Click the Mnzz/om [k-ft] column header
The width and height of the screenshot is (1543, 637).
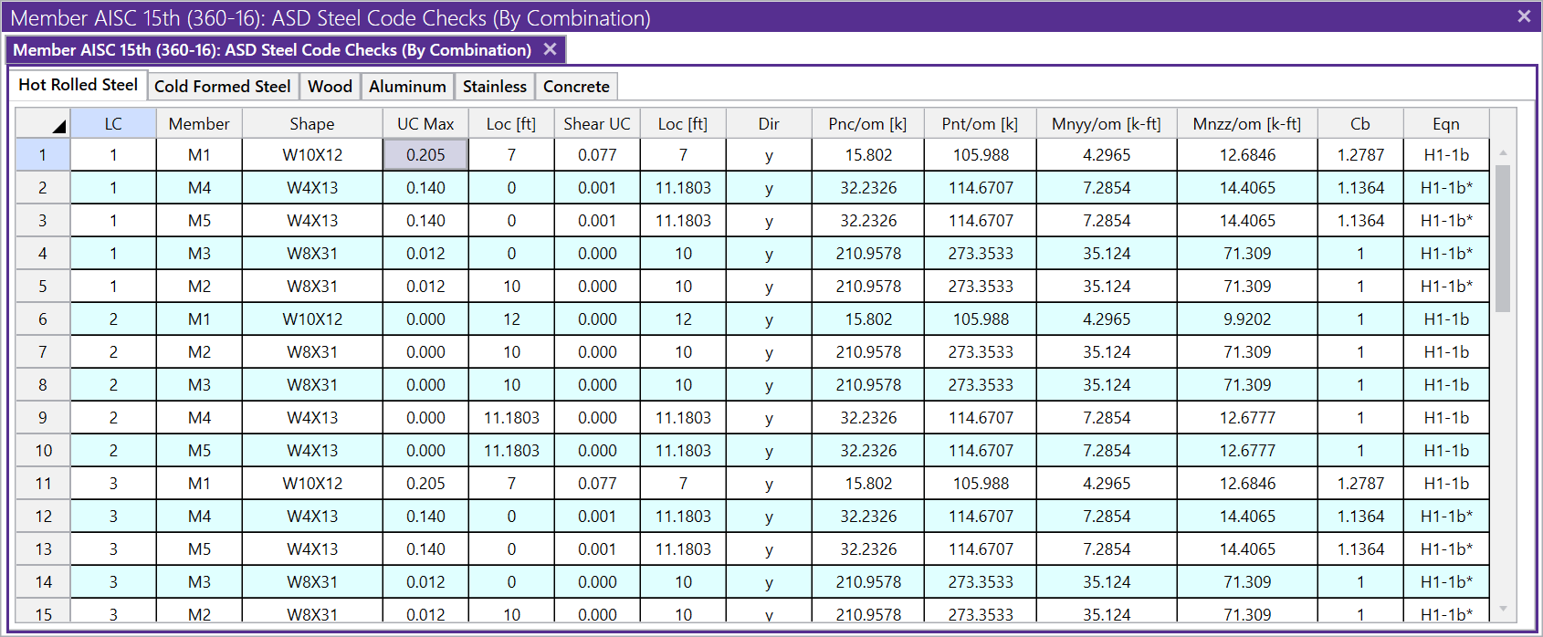[1247, 123]
